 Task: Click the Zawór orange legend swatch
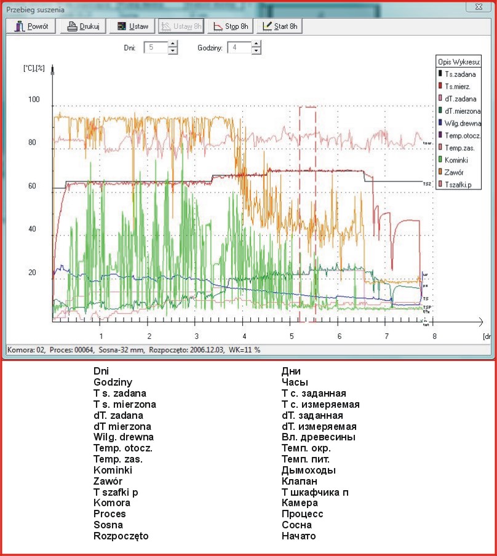(440, 172)
